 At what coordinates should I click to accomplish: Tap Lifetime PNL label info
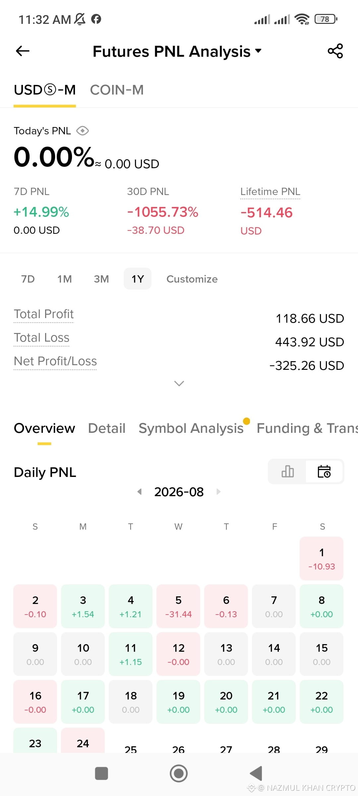[270, 192]
